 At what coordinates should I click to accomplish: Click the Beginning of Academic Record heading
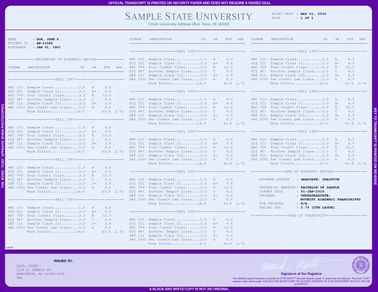click(x=66, y=59)
